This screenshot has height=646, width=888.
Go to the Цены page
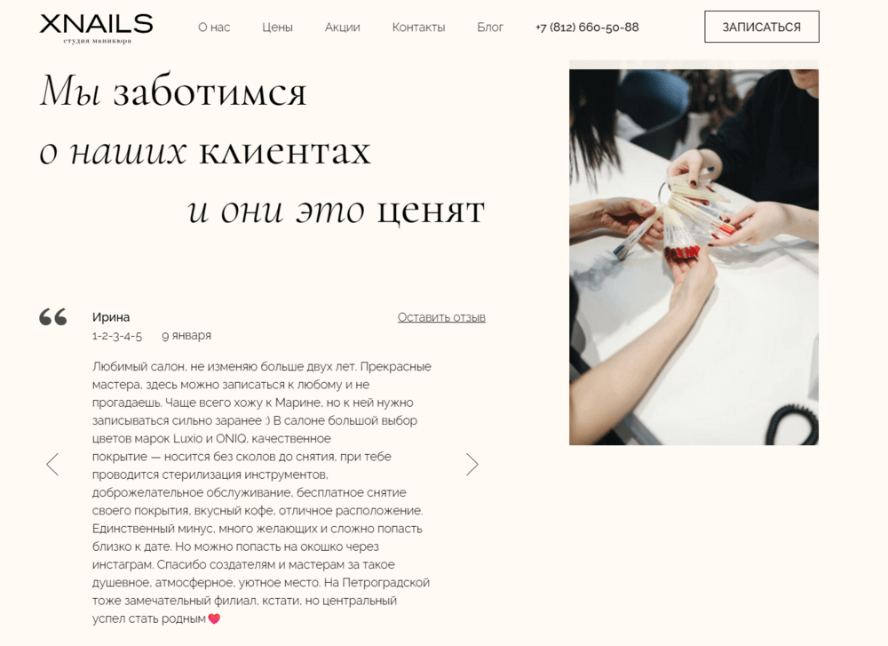coord(277,28)
